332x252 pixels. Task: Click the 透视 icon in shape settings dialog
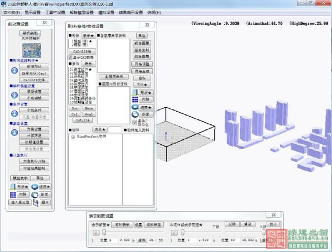click(134, 107)
